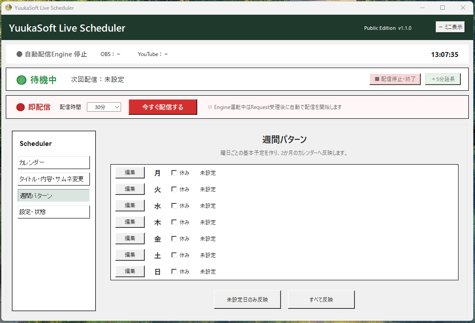Click the green striped 待機中 status icon

pyautogui.click(x=21, y=80)
